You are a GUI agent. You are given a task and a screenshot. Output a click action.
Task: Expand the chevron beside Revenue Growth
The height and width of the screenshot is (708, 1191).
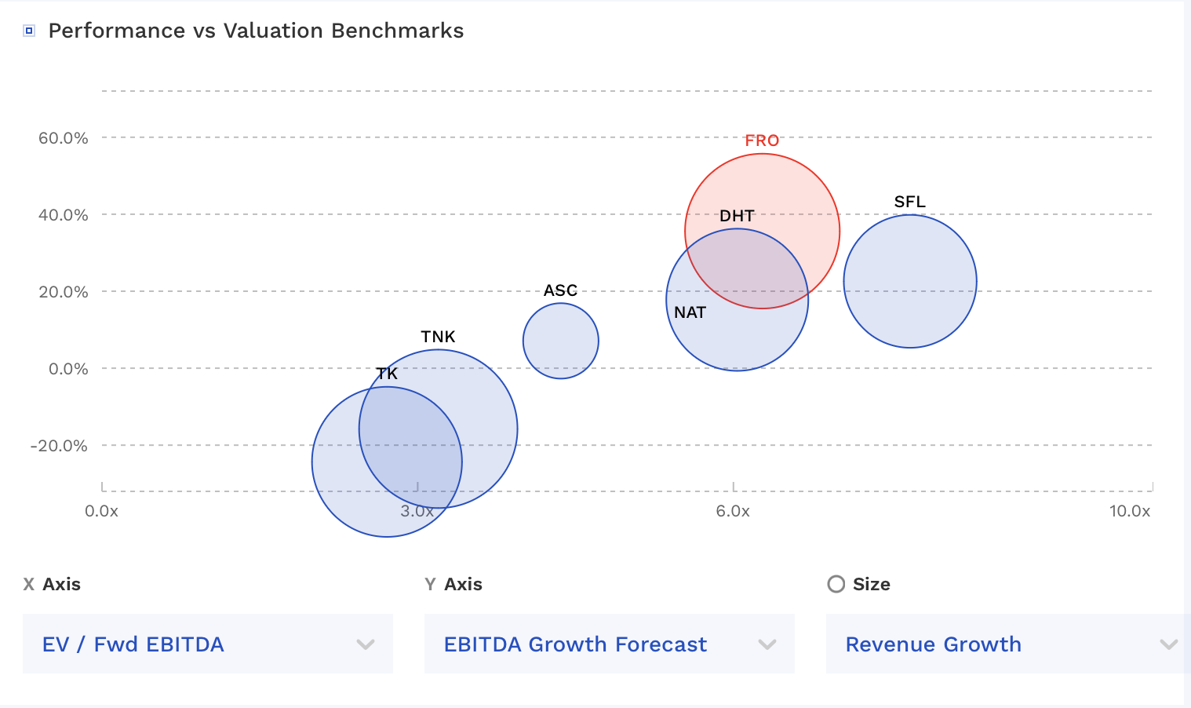(x=1169, y=644)
